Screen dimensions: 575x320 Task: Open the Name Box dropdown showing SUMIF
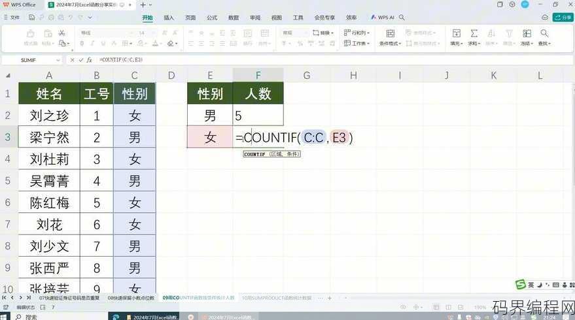[x=58, y=60]
